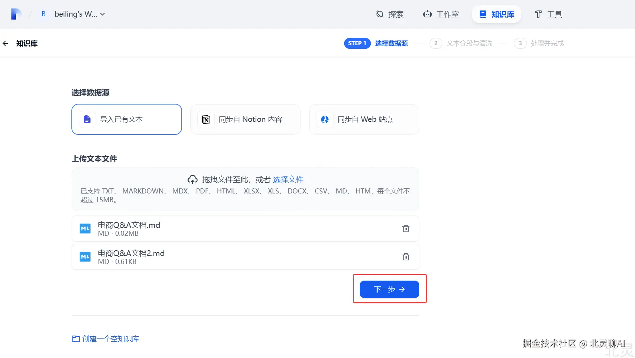Click the upload drop zone format hint text

click(245, 195)
